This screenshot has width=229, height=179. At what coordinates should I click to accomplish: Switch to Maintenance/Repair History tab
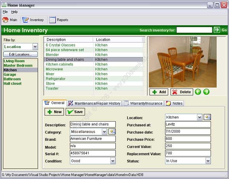94,103
